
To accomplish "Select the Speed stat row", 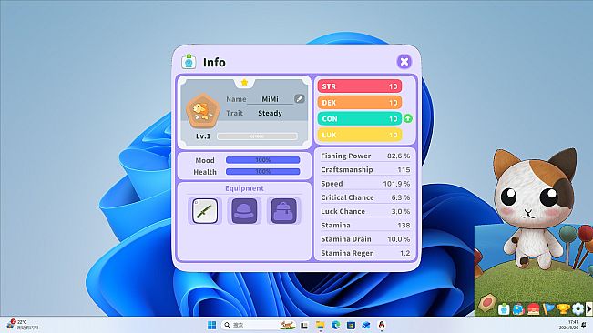I will [x=365, y=184].
